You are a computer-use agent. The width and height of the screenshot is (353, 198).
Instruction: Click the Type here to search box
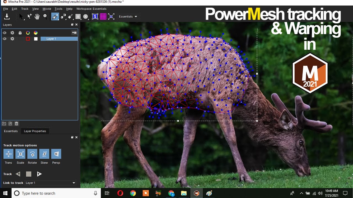click(56, 193)
